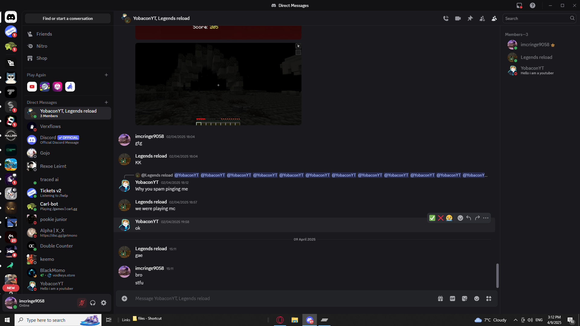Screen dimensions: 580x326
Task: Click the chat scrollbar thumb
Action: click(497, 276)
